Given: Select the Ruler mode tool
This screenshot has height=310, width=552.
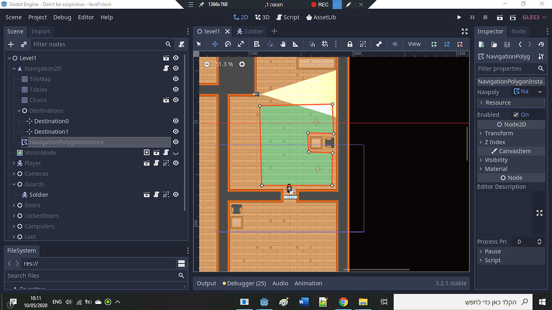Looking at the screenshot, I should [296, 44].
